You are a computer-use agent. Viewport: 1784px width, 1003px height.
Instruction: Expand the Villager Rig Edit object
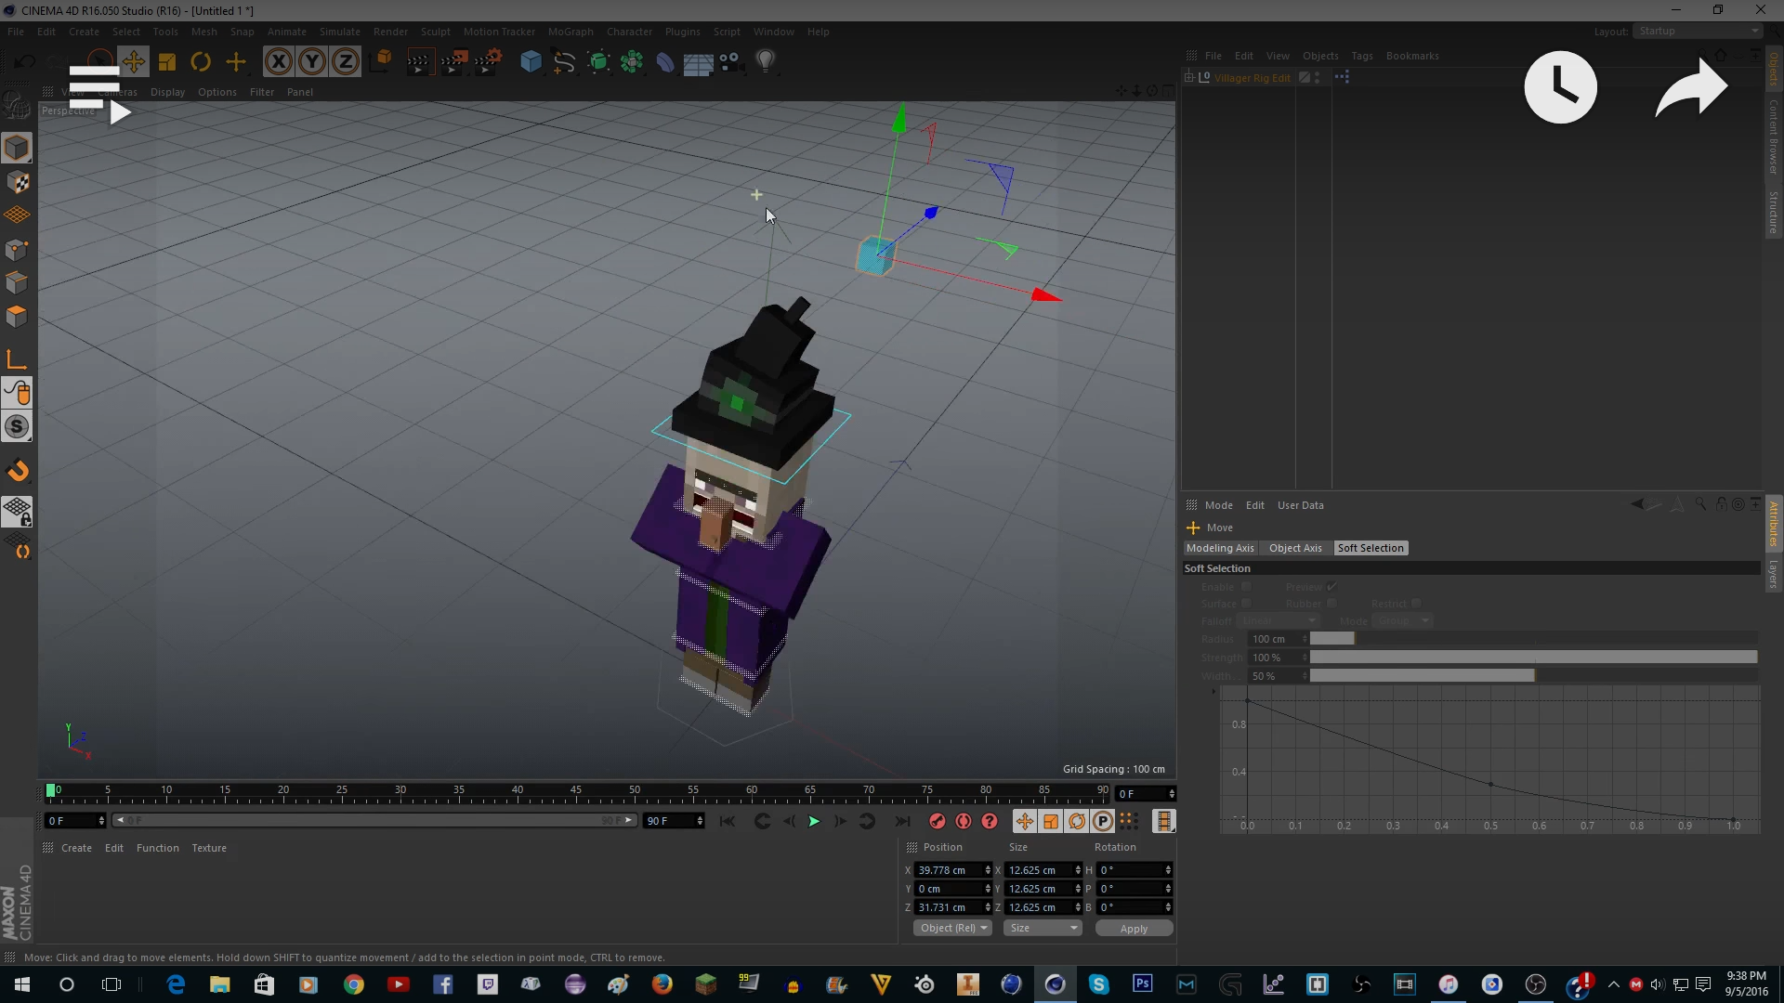pos(1189,77)
